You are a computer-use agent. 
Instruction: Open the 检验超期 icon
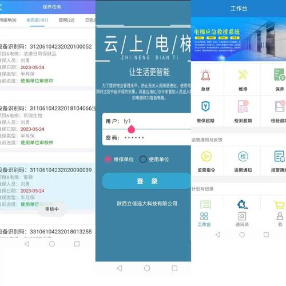pos(280,106)
